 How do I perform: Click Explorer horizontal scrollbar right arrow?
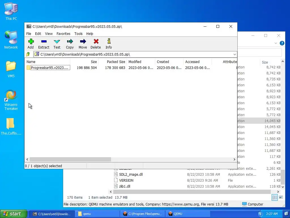278,192
